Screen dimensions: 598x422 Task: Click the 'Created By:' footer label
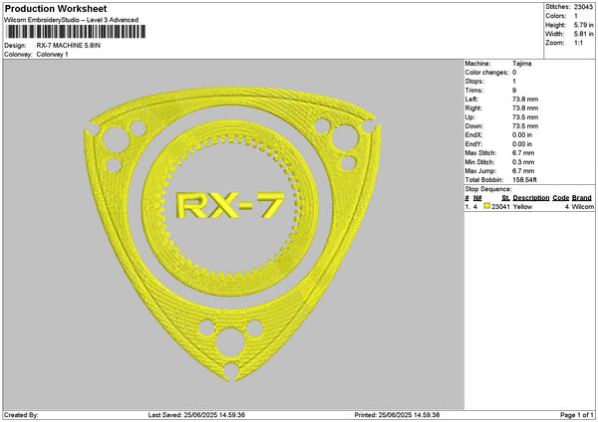pyautogui.click(x=21, y=415)
